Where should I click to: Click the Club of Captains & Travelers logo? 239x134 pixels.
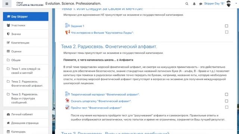pyautogui.click(x=30, y=4)
